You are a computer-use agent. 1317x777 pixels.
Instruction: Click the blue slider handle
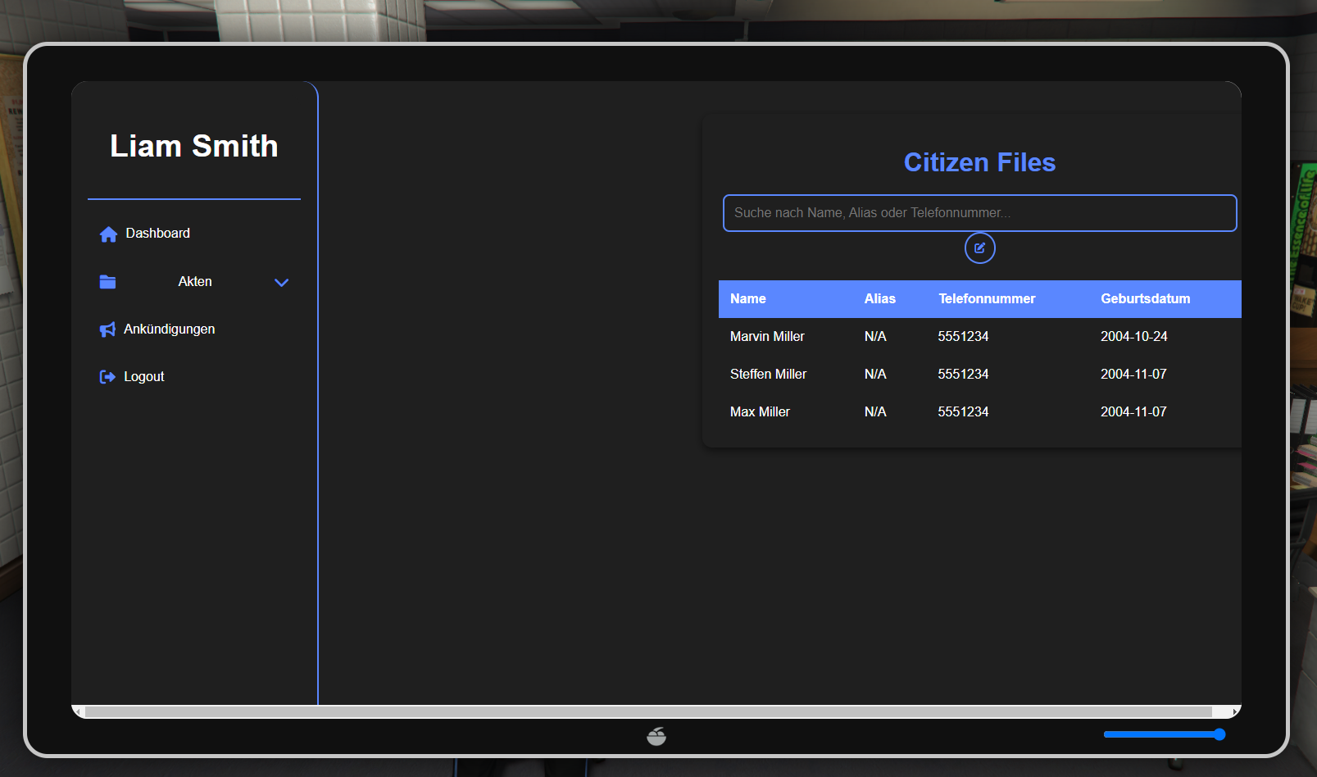pyautogui.click(x=1219, y=734)
